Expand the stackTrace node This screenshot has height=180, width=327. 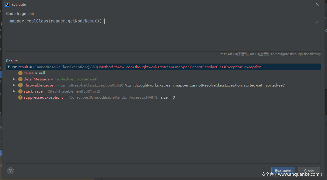[x=14, y=91]
